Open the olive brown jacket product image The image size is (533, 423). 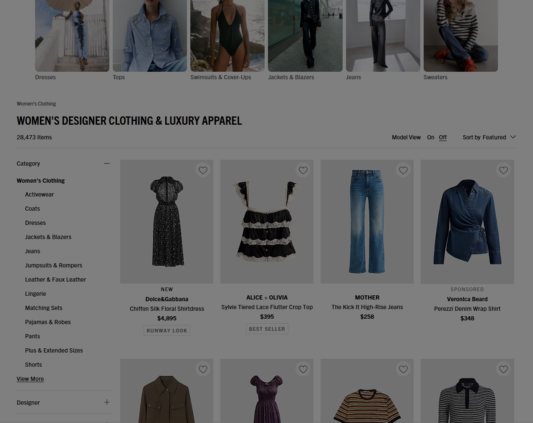(x=167, y=391)
